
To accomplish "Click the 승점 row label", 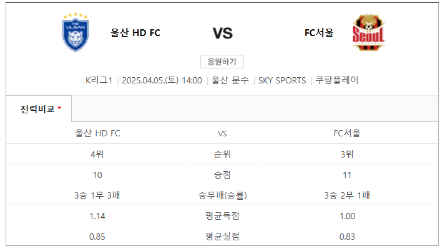I will coord(222,175).
